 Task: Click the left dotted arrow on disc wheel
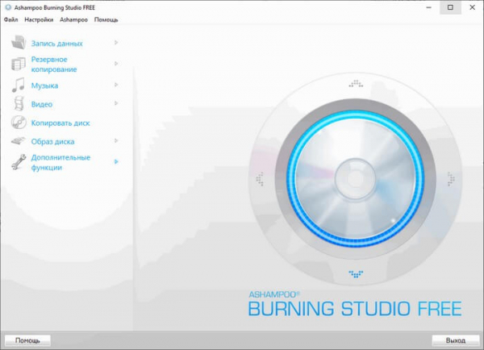pos(260,179)
